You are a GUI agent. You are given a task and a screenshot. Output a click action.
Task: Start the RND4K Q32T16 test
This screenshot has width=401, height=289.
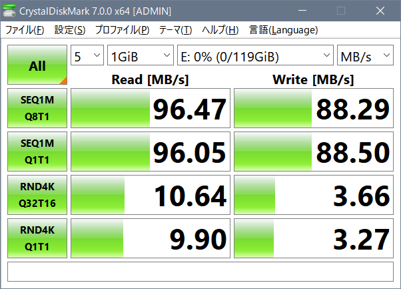coord(37,195)
